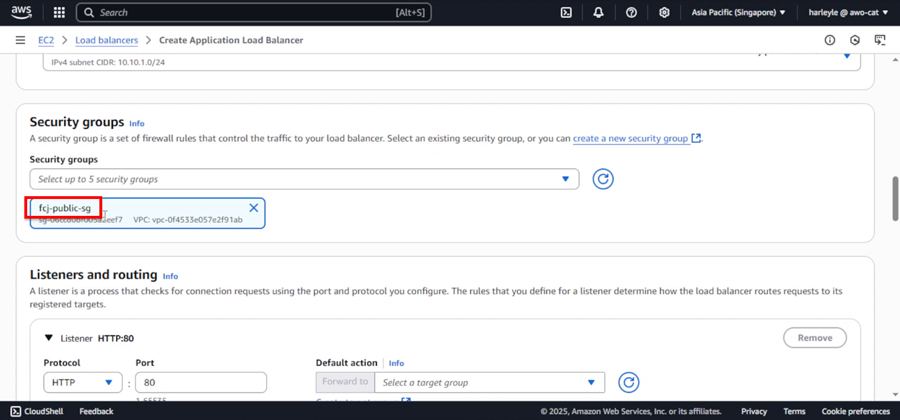This screenshot has width=900, height=420.
Task: Open the HTTP protocol dropdown
Action: click(x=83, y=383)
